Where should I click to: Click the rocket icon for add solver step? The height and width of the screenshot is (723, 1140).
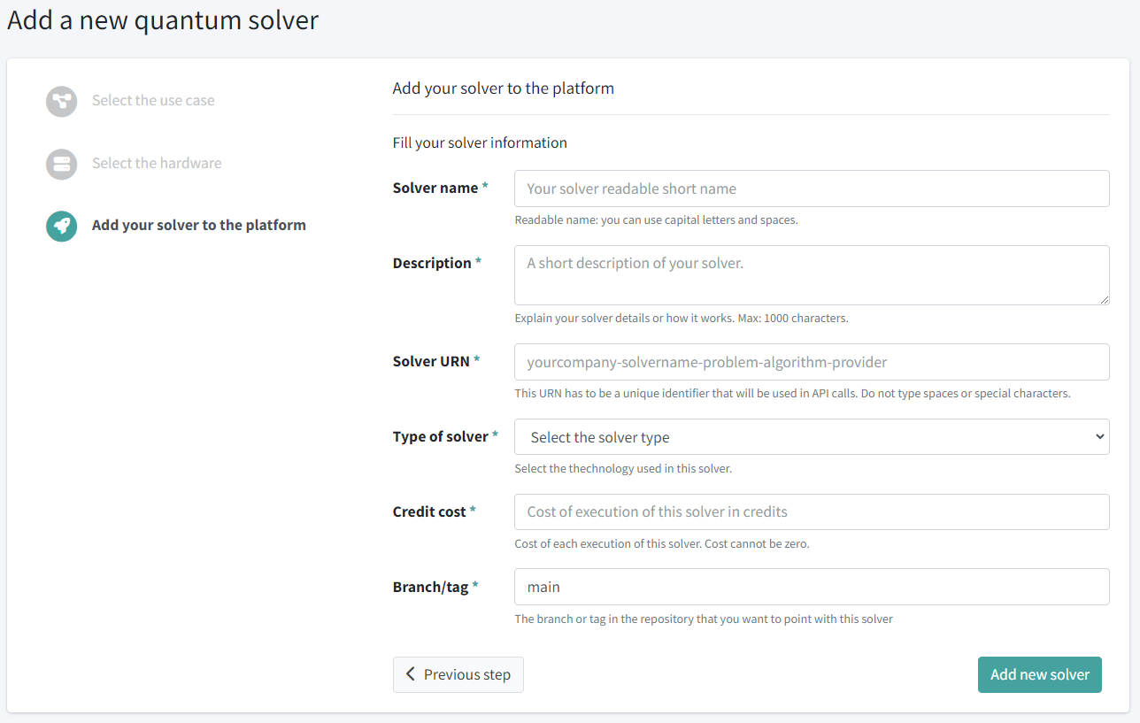pyautogui.click(x=62, y=226)
